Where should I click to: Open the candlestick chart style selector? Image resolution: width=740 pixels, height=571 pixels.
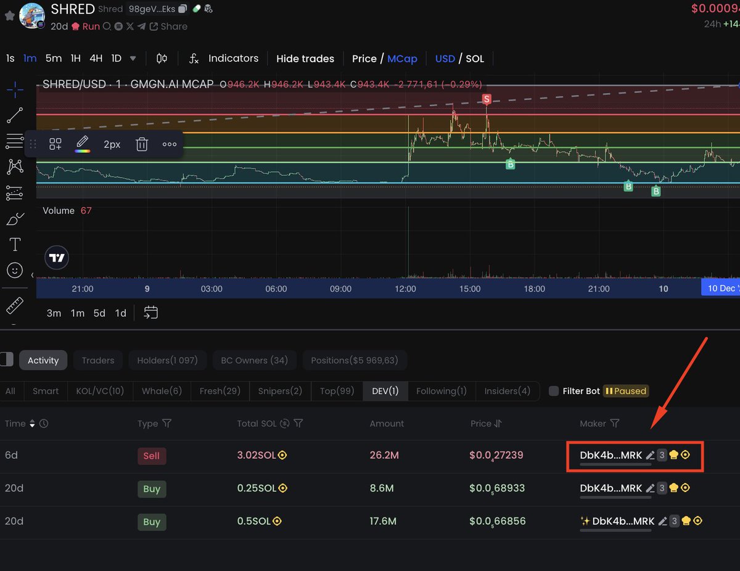(x=162, y=59)
